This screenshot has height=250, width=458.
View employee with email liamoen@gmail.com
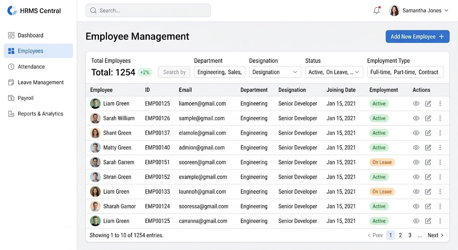(x=416, y=103)
